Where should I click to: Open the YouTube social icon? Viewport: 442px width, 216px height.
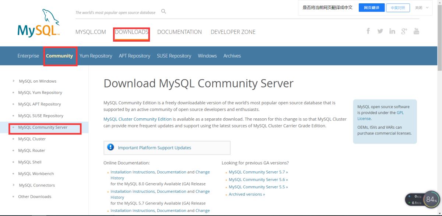(416, 31)
